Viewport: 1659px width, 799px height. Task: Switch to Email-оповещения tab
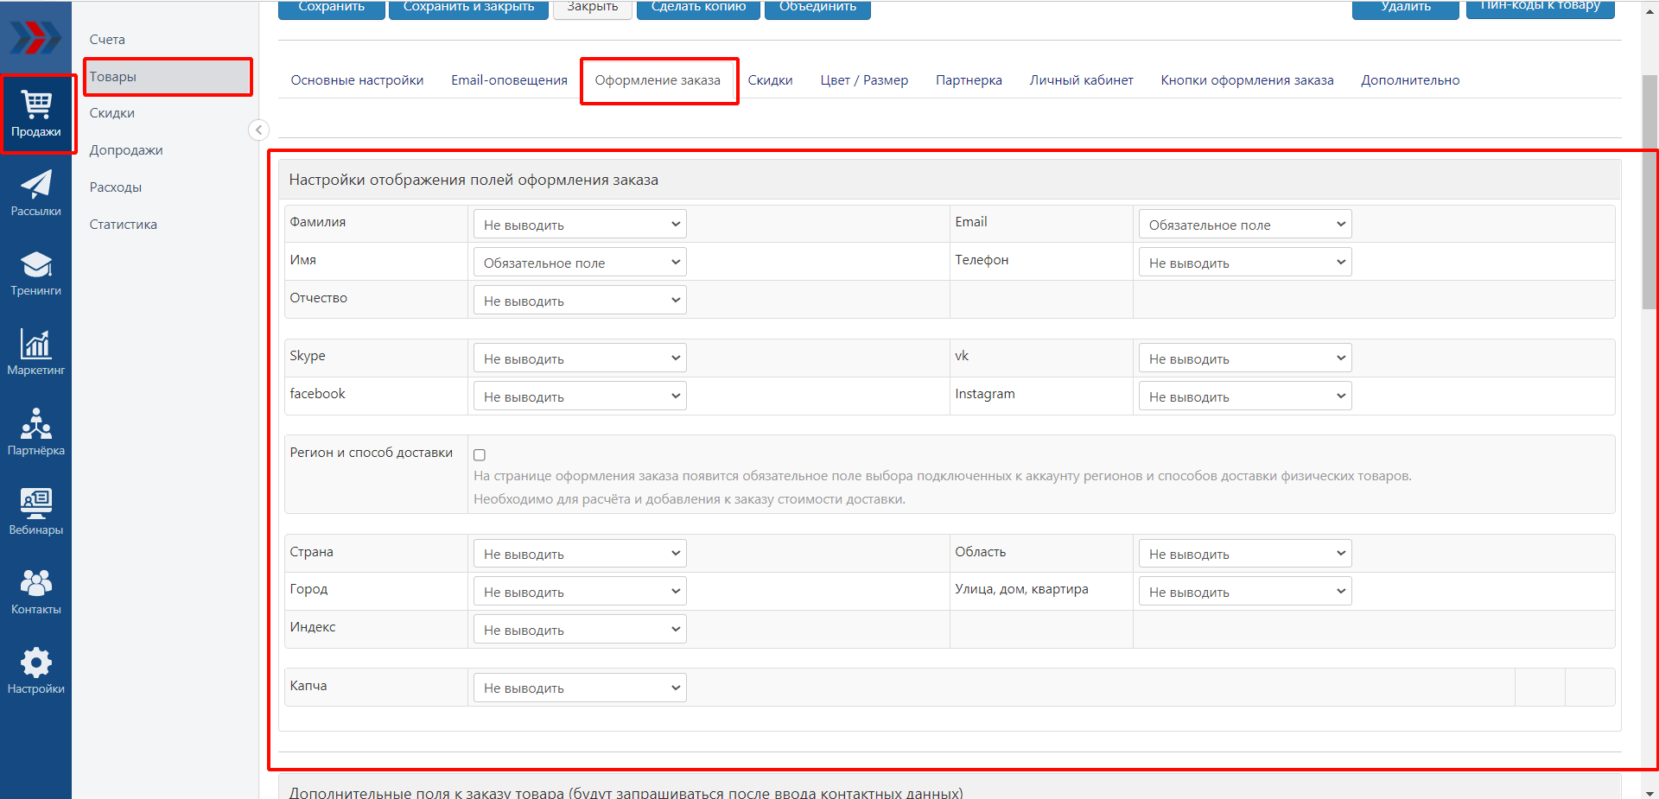point(509,80)
